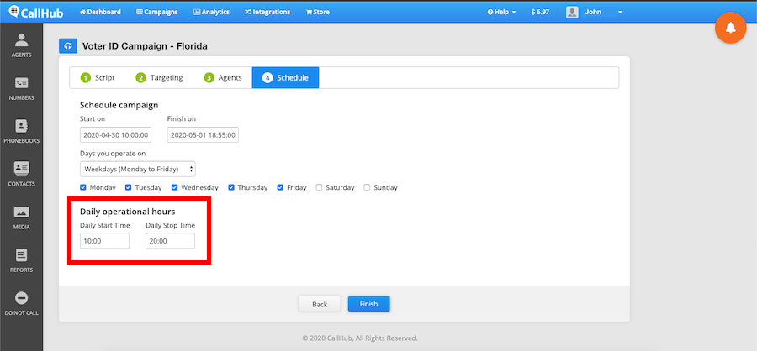Open the Days you operate on dropdown
Viewport: 757px width, 351px height.
[138, 170]
